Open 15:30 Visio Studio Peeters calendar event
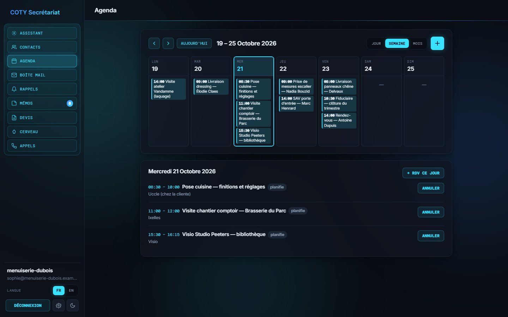This screenshot has height=317, width=508. coord(254,136)
